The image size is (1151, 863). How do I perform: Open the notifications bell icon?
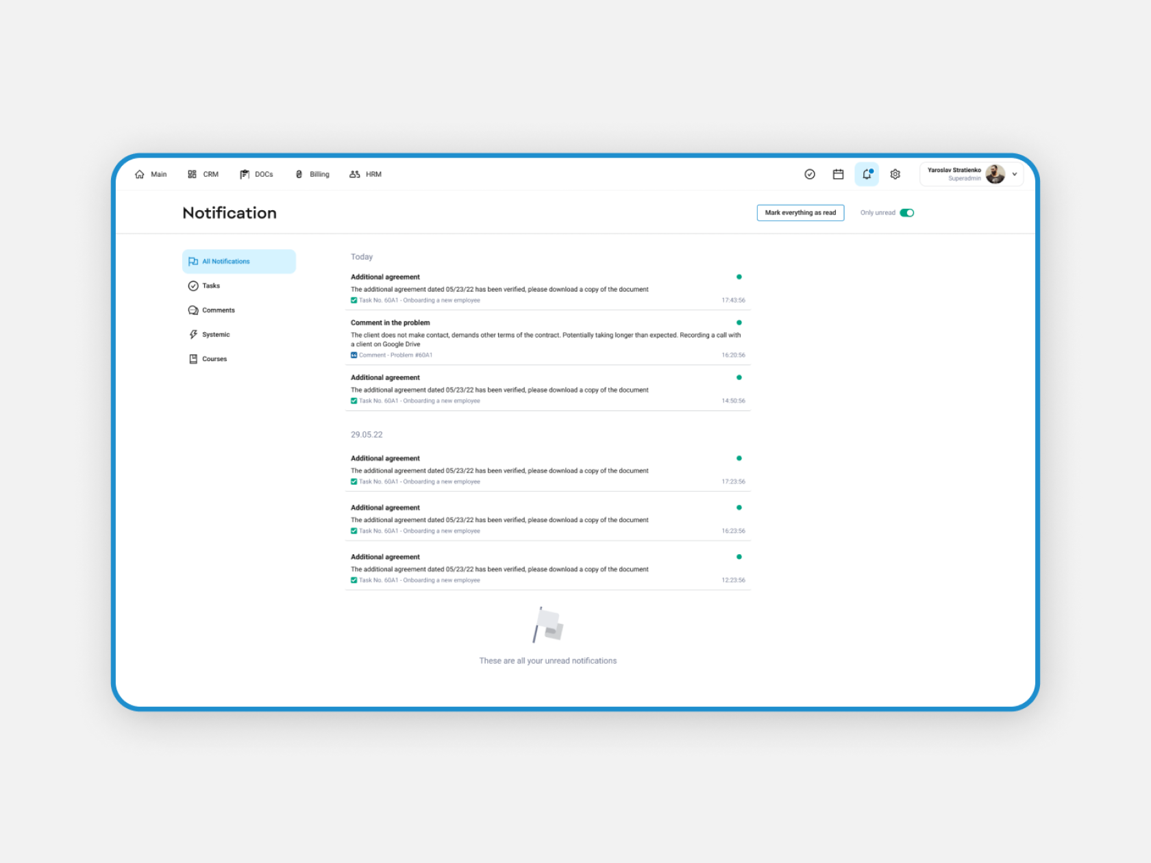(x=866, y=174)
